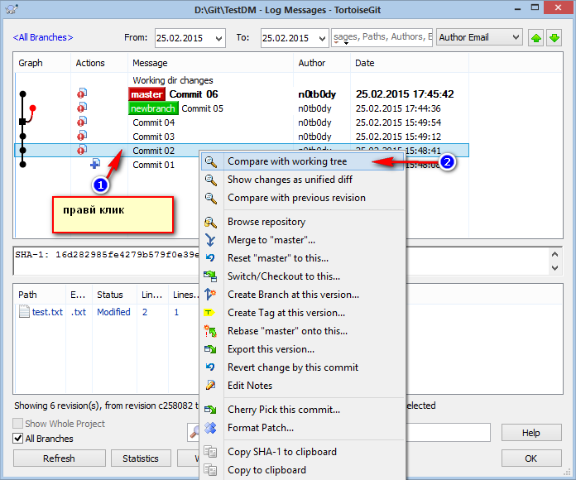
Task: Choose Browse repository menu entry
Action: click(303, 222)
